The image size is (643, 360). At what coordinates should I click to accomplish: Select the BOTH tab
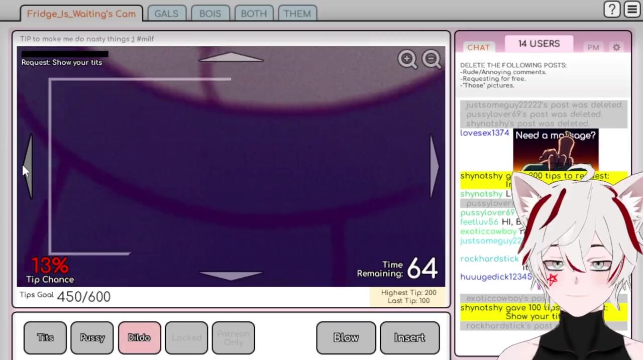pyautogui.click(x=254, y=14)
